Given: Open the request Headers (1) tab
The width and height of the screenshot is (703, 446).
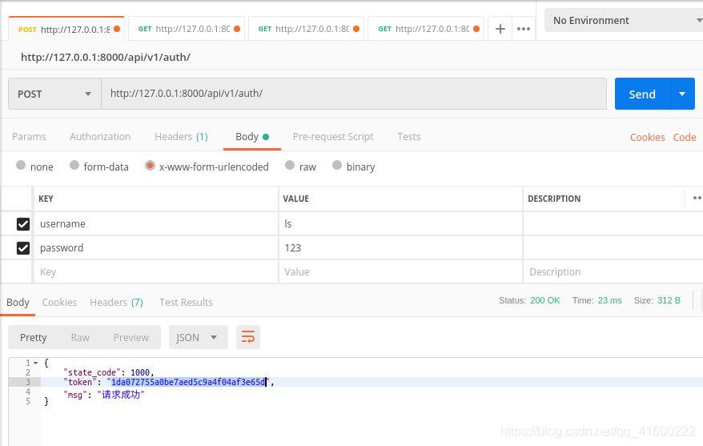Looking at the screenshot, I should (x=181, y=137).
